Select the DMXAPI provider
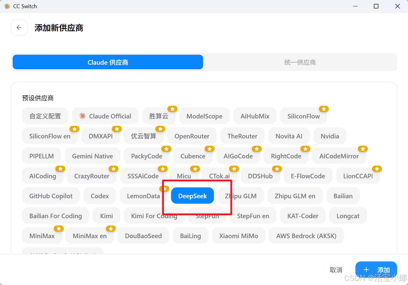Image resolution: width=408 pixels, height=285 pixels. [101, 136]
